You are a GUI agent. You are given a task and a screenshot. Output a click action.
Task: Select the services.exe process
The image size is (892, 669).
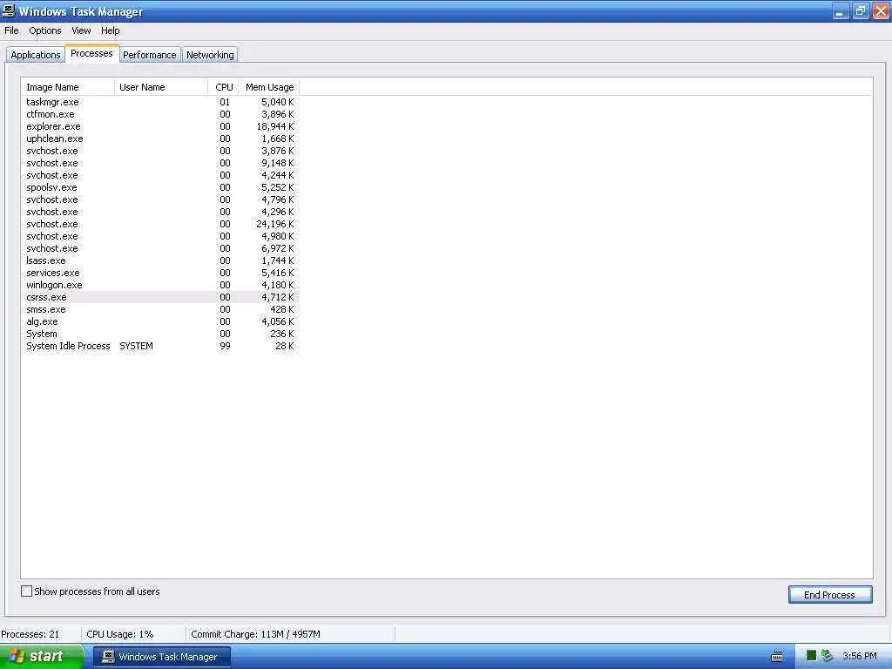160,273
